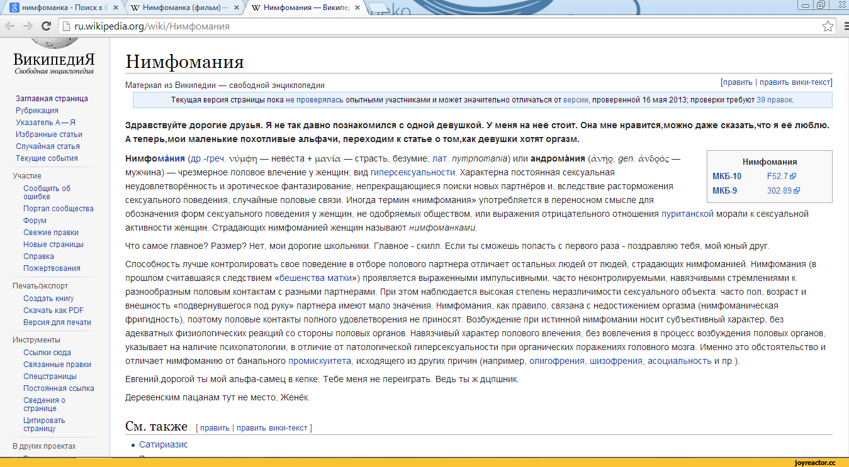Switch to Нимфоманка (фильм) tab
Screen dimensions: 849x467
point(183,8)
